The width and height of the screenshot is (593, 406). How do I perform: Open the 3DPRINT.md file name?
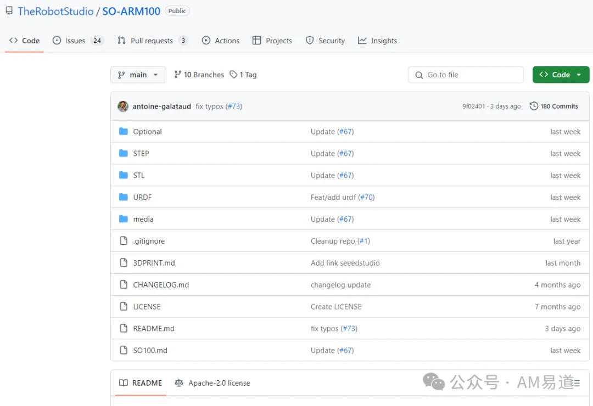154,263
